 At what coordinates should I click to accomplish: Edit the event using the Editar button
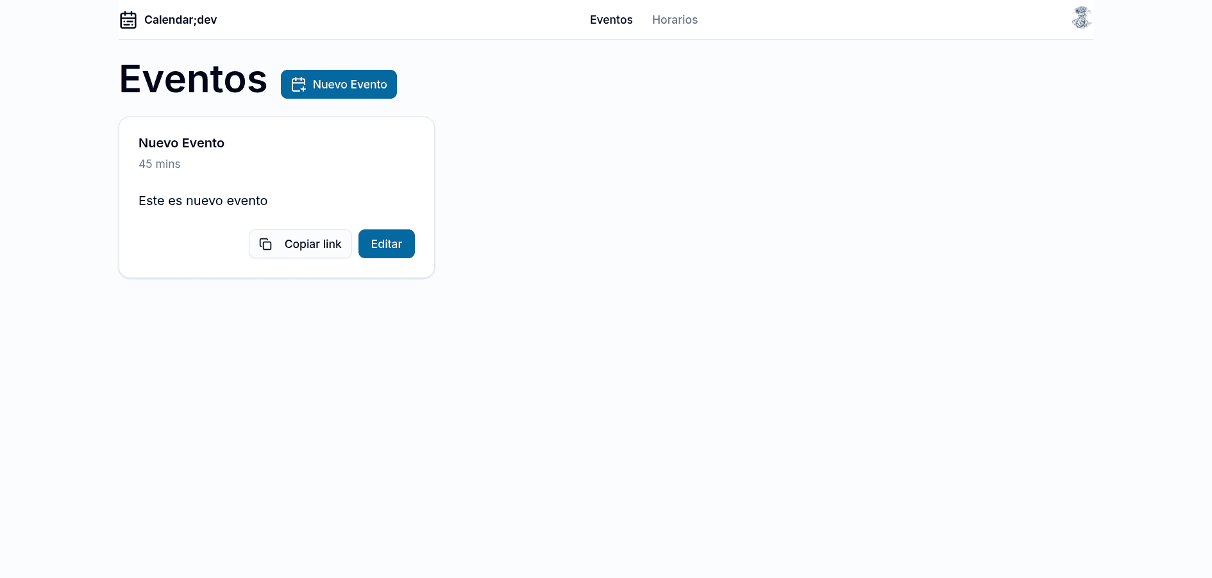[x=386, y=244]
